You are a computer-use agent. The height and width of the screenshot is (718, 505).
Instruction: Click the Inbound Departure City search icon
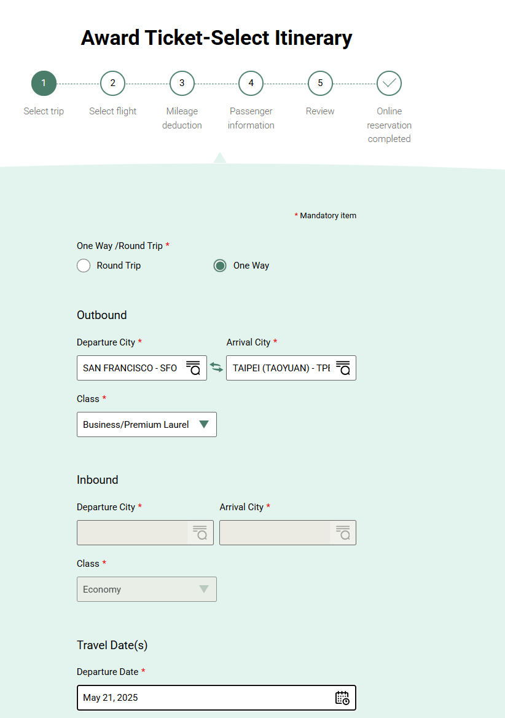click(200, 532)
